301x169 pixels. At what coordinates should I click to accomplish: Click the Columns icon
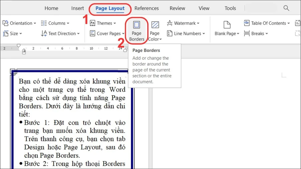pos(44,23)
